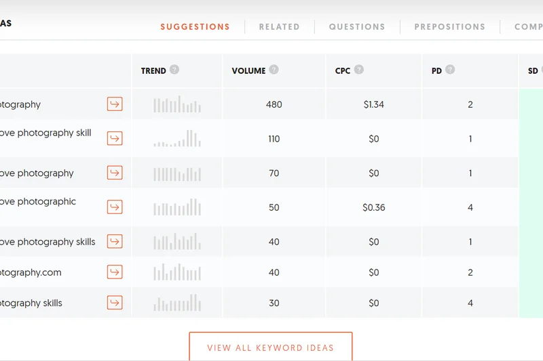The width and height of the screenshot is (543, 361).
Task: Click the trend chart in the 110-volume row
Action: (177, 139)
